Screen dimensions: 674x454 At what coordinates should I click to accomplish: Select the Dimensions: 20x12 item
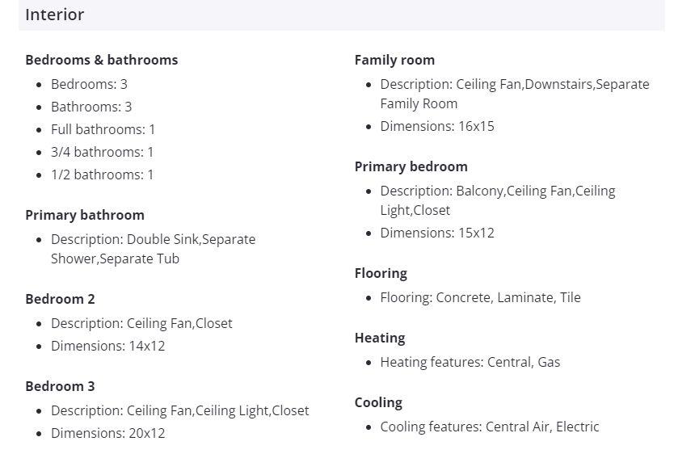point(107,433)
